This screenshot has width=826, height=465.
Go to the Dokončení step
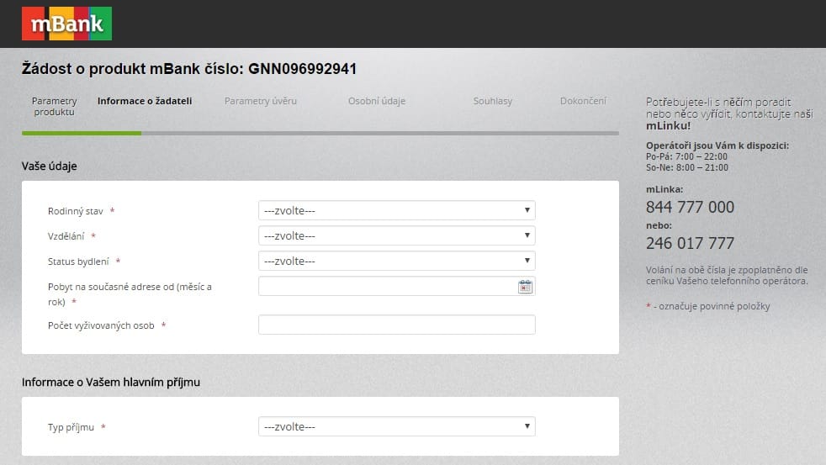pos(583,101)
